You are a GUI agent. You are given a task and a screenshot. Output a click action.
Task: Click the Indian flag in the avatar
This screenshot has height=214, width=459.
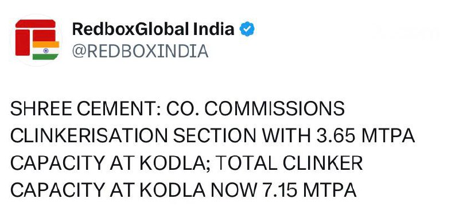pos(46,50)
